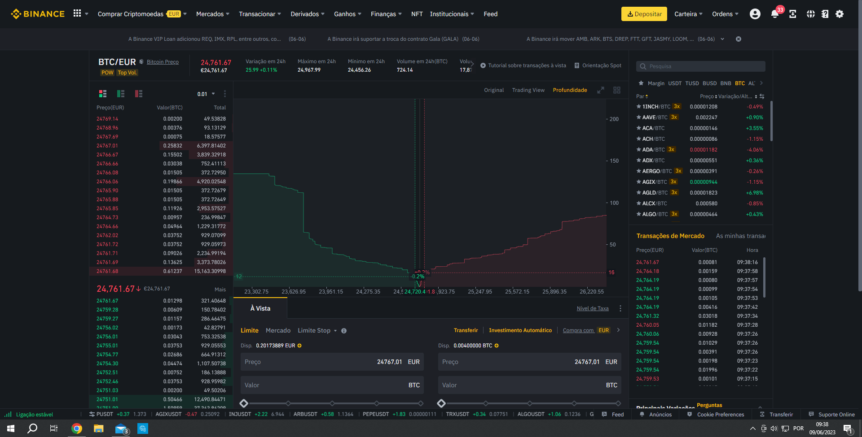Viewport: 862px width, 437px height.
Task: Select the Profundidade chart tab
Action: (x=570, y=90)
